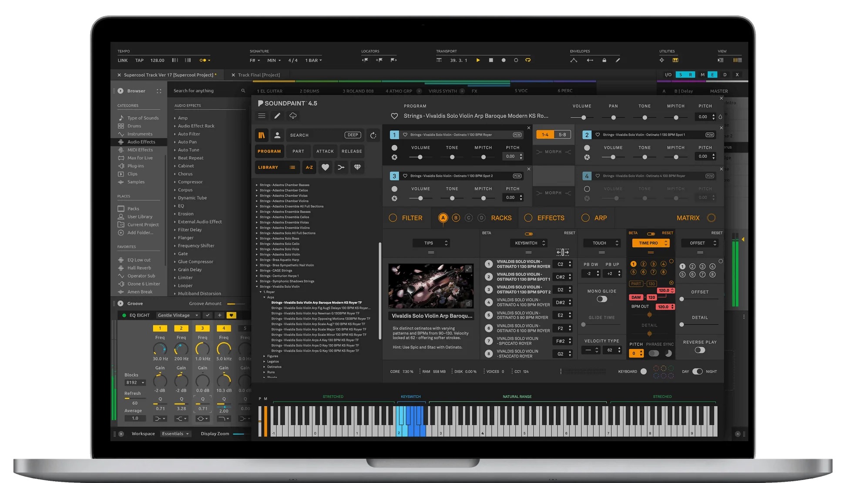The width and height of the screenshot is (846, 483).
Task: Open the TIPS dropdown
Action: 431,243
